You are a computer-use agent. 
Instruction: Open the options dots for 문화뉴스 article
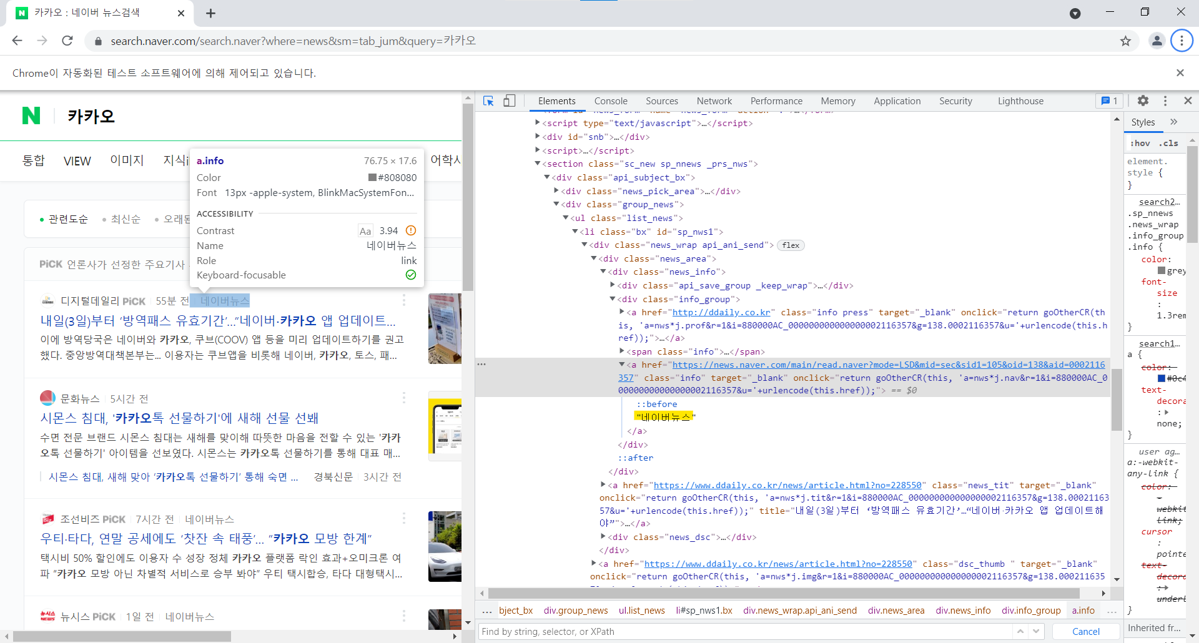[404, 398]
